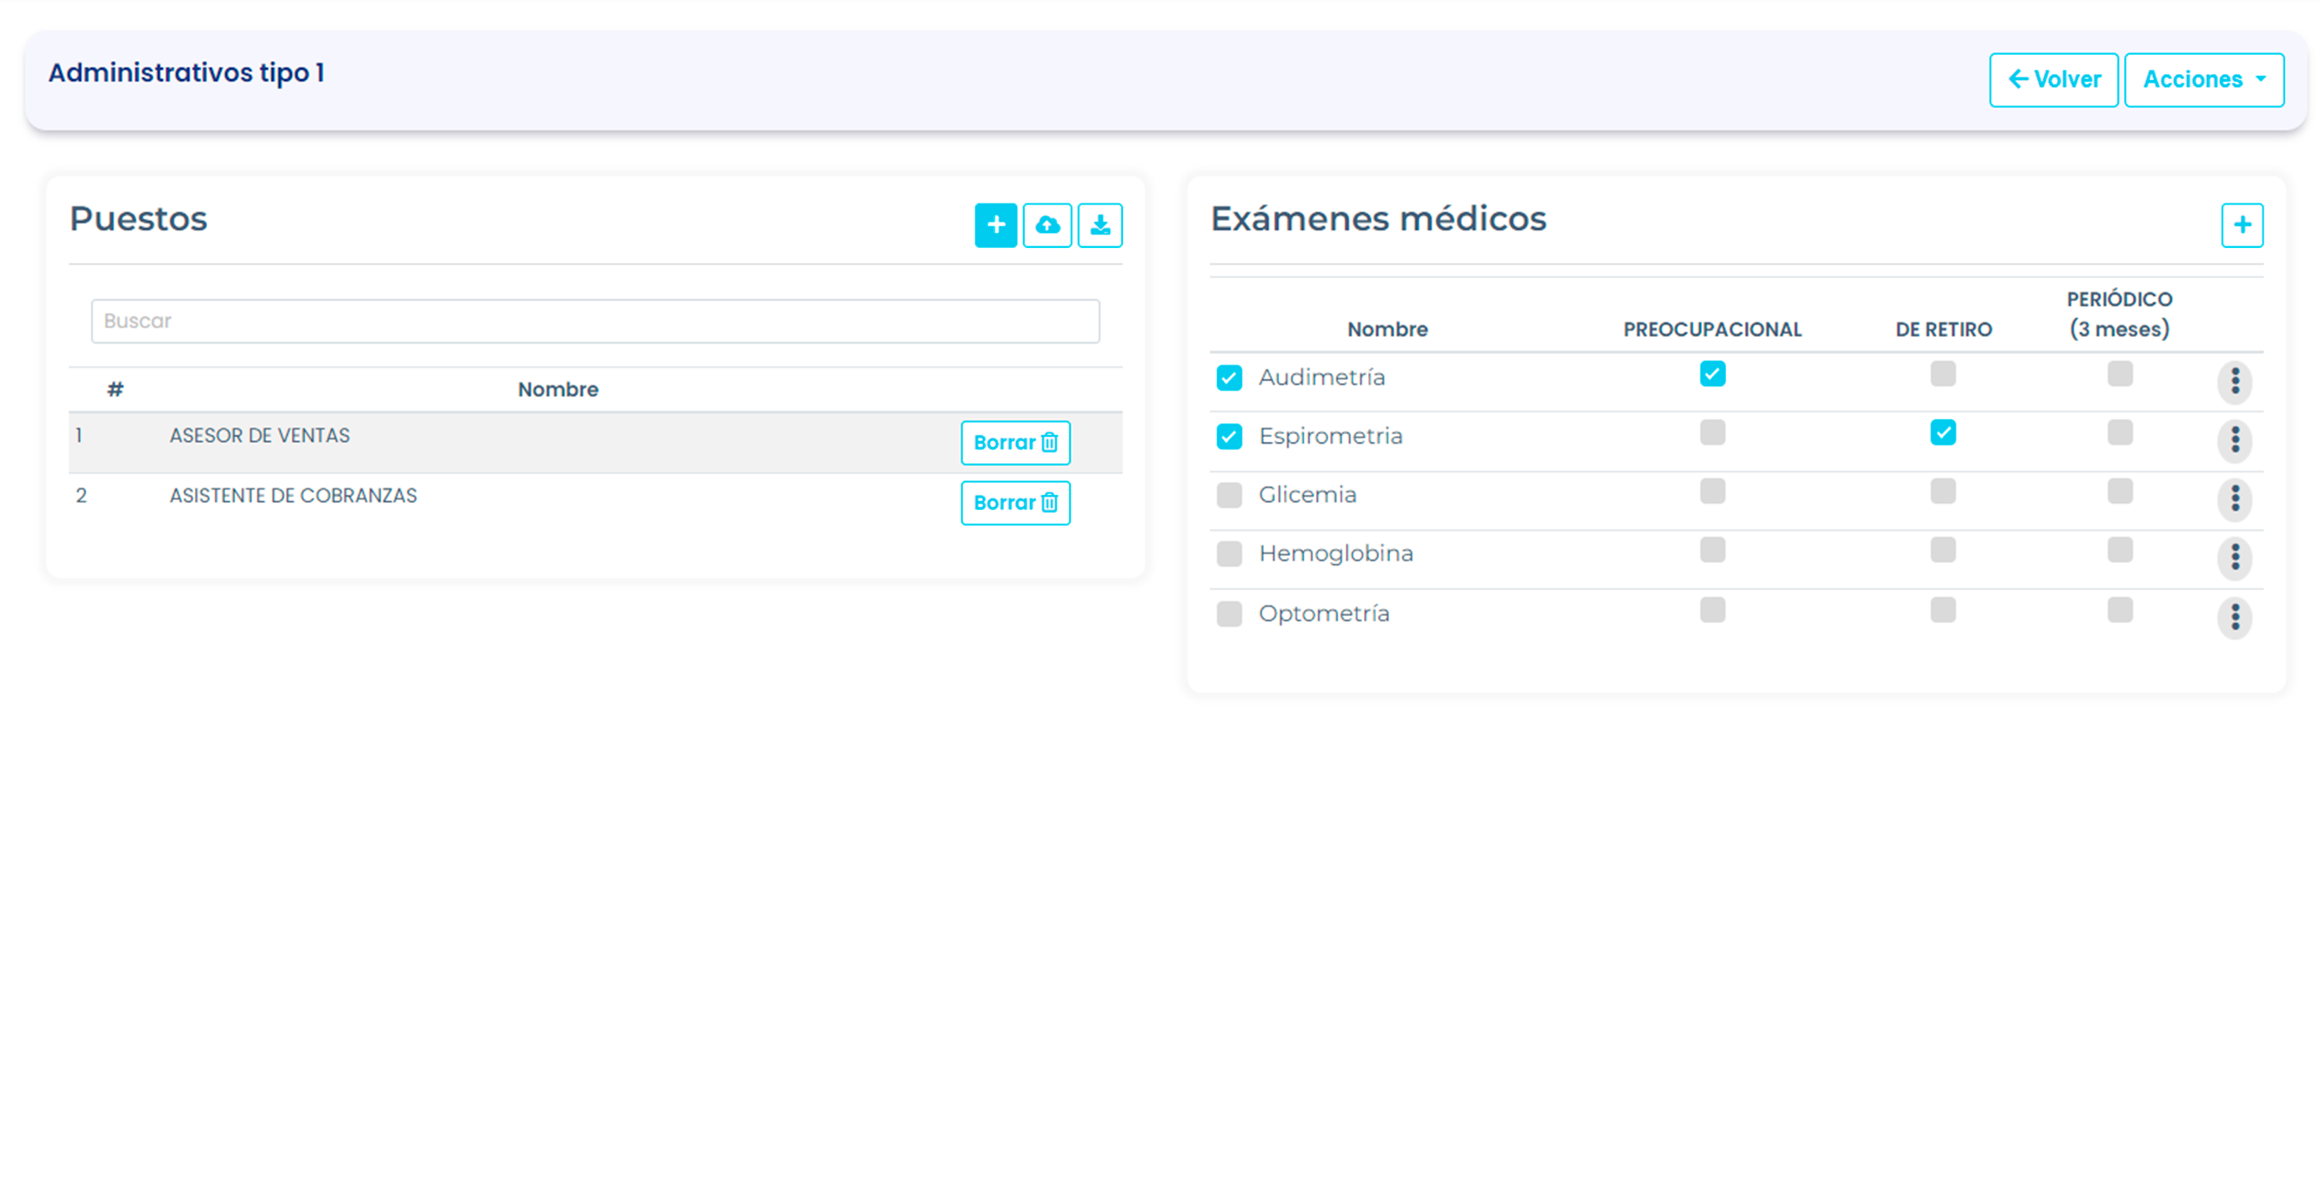Click the PREOCUPACIONAL column header

1712,330
